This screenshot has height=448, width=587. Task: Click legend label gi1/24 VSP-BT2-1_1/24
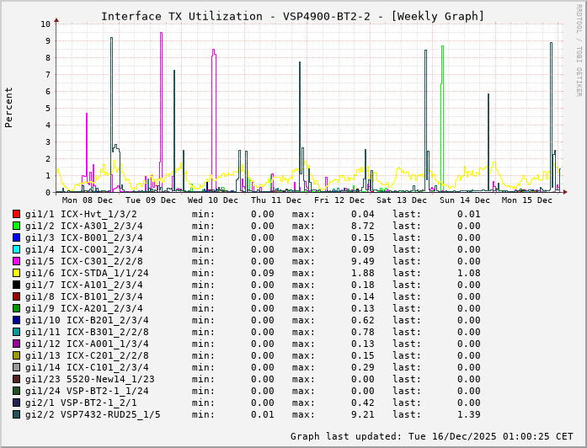[x=87, y=391]
